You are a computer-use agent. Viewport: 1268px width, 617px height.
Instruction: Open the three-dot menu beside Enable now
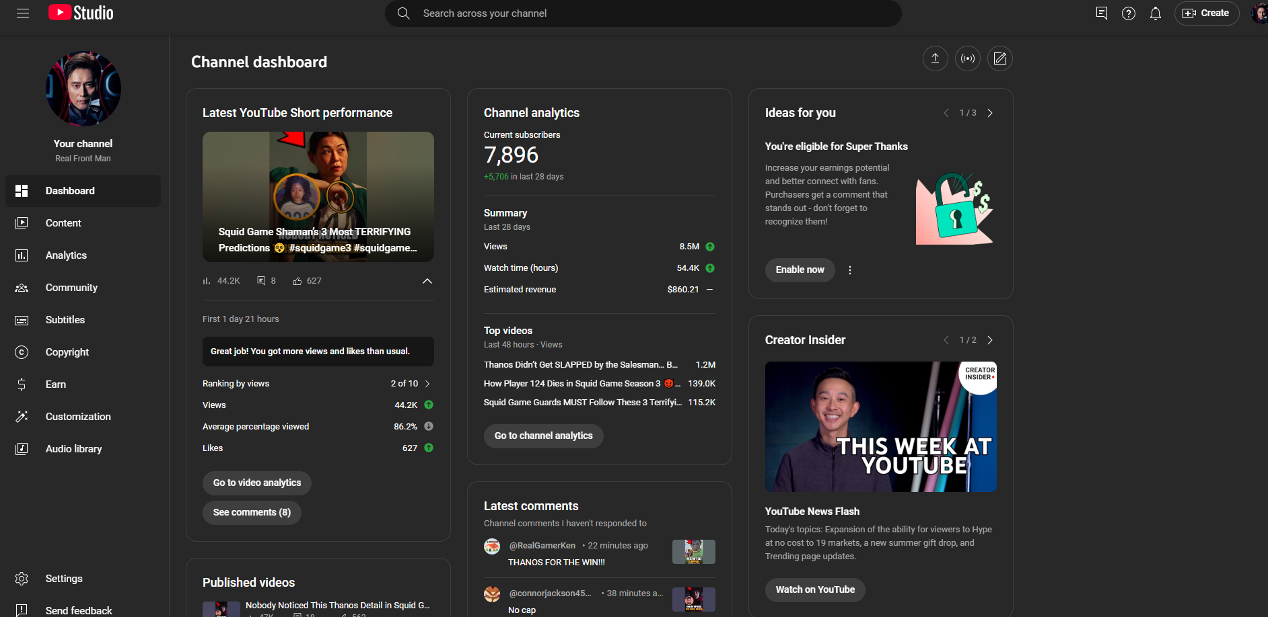[850, 270]
